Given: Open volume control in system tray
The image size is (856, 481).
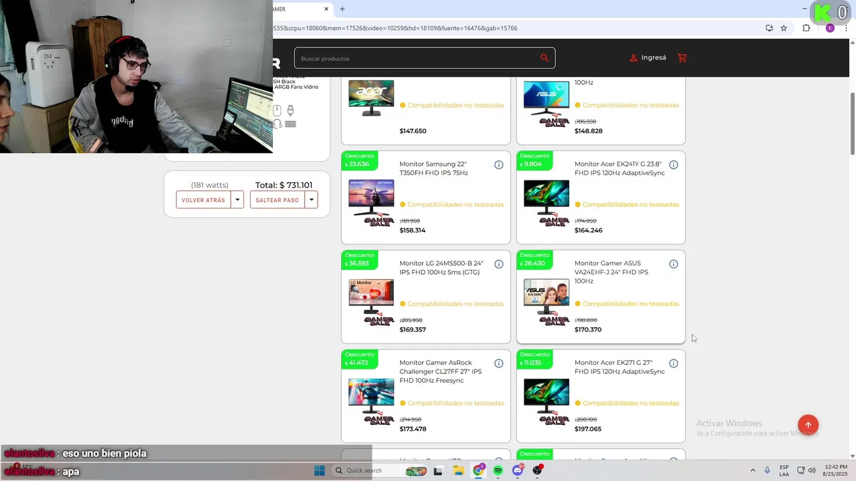Looking at the screenshot, I should click(812, 470).
